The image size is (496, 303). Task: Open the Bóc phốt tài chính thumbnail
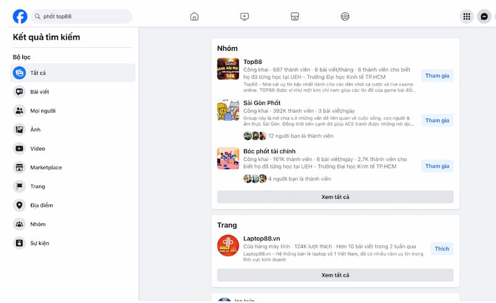pyautogui.click(x=228, y=159)
